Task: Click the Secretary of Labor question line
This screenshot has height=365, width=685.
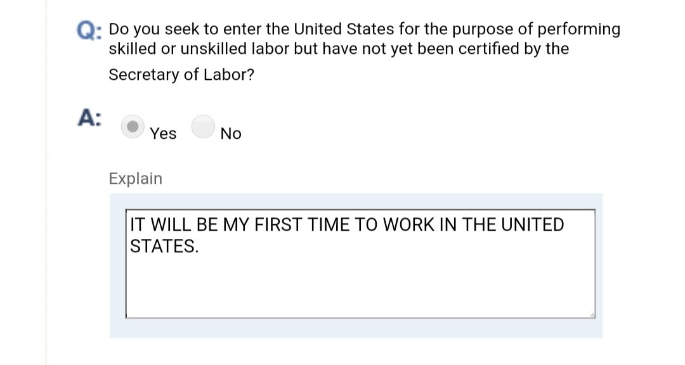Action: 181,75
